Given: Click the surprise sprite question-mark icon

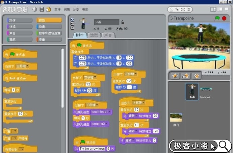Looking at the screenshot, I should point(196,76).
